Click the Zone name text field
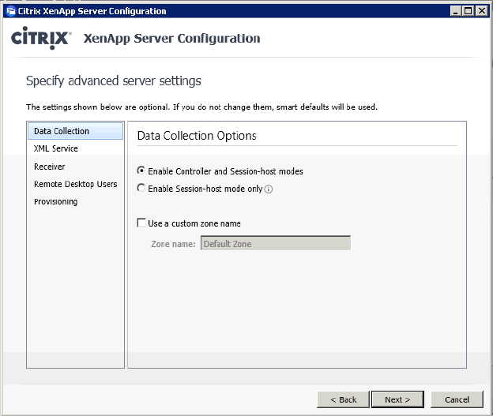This screenshot has width=493, height=416. tap(275, 244)
